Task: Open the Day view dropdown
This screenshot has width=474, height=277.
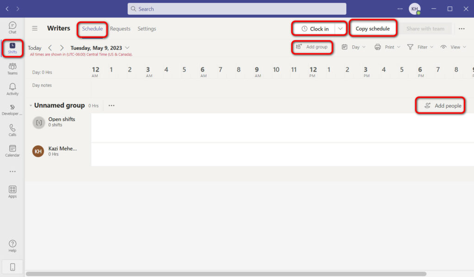Action: point(354,47)
